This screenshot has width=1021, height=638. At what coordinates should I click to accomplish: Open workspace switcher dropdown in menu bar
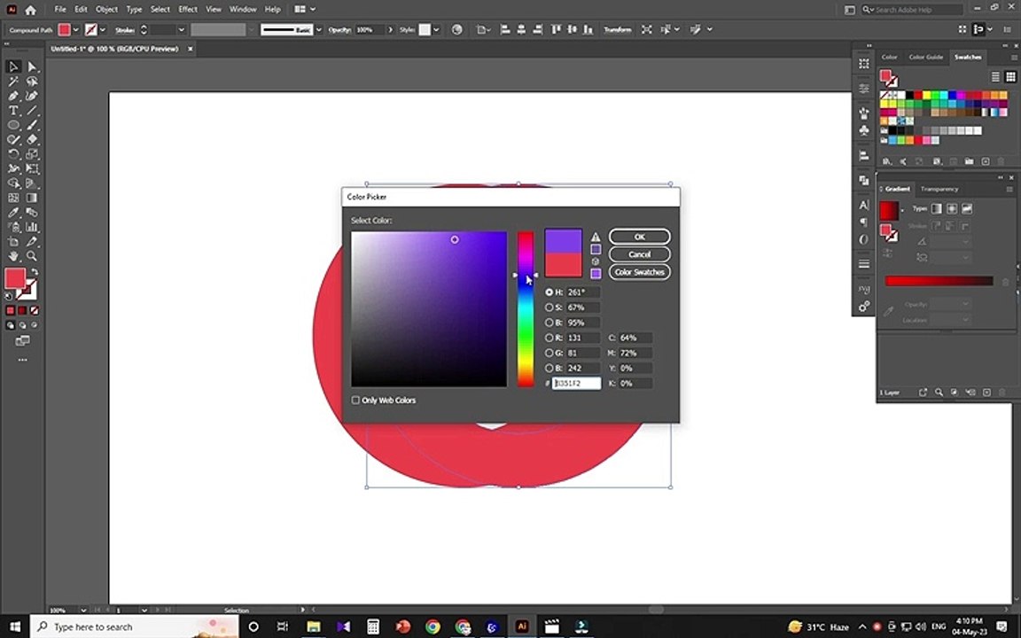(306, 10)
